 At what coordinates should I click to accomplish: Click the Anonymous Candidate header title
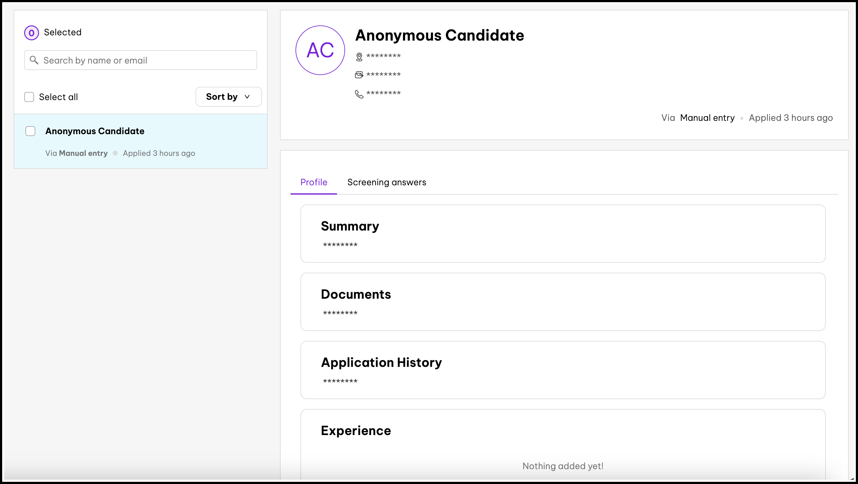tap(439, 35)
